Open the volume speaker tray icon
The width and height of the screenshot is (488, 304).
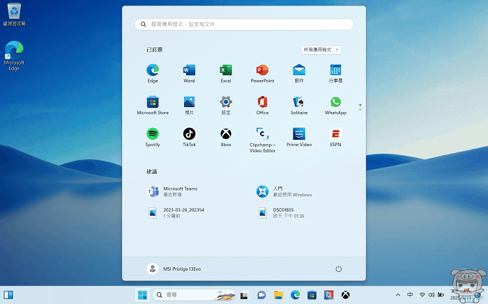(432, 295)
